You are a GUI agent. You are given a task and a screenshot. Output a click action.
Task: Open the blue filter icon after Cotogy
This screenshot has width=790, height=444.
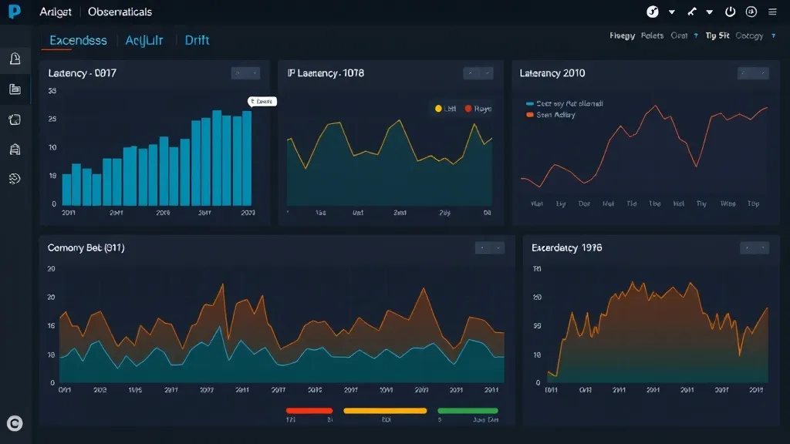click(773, 35)
